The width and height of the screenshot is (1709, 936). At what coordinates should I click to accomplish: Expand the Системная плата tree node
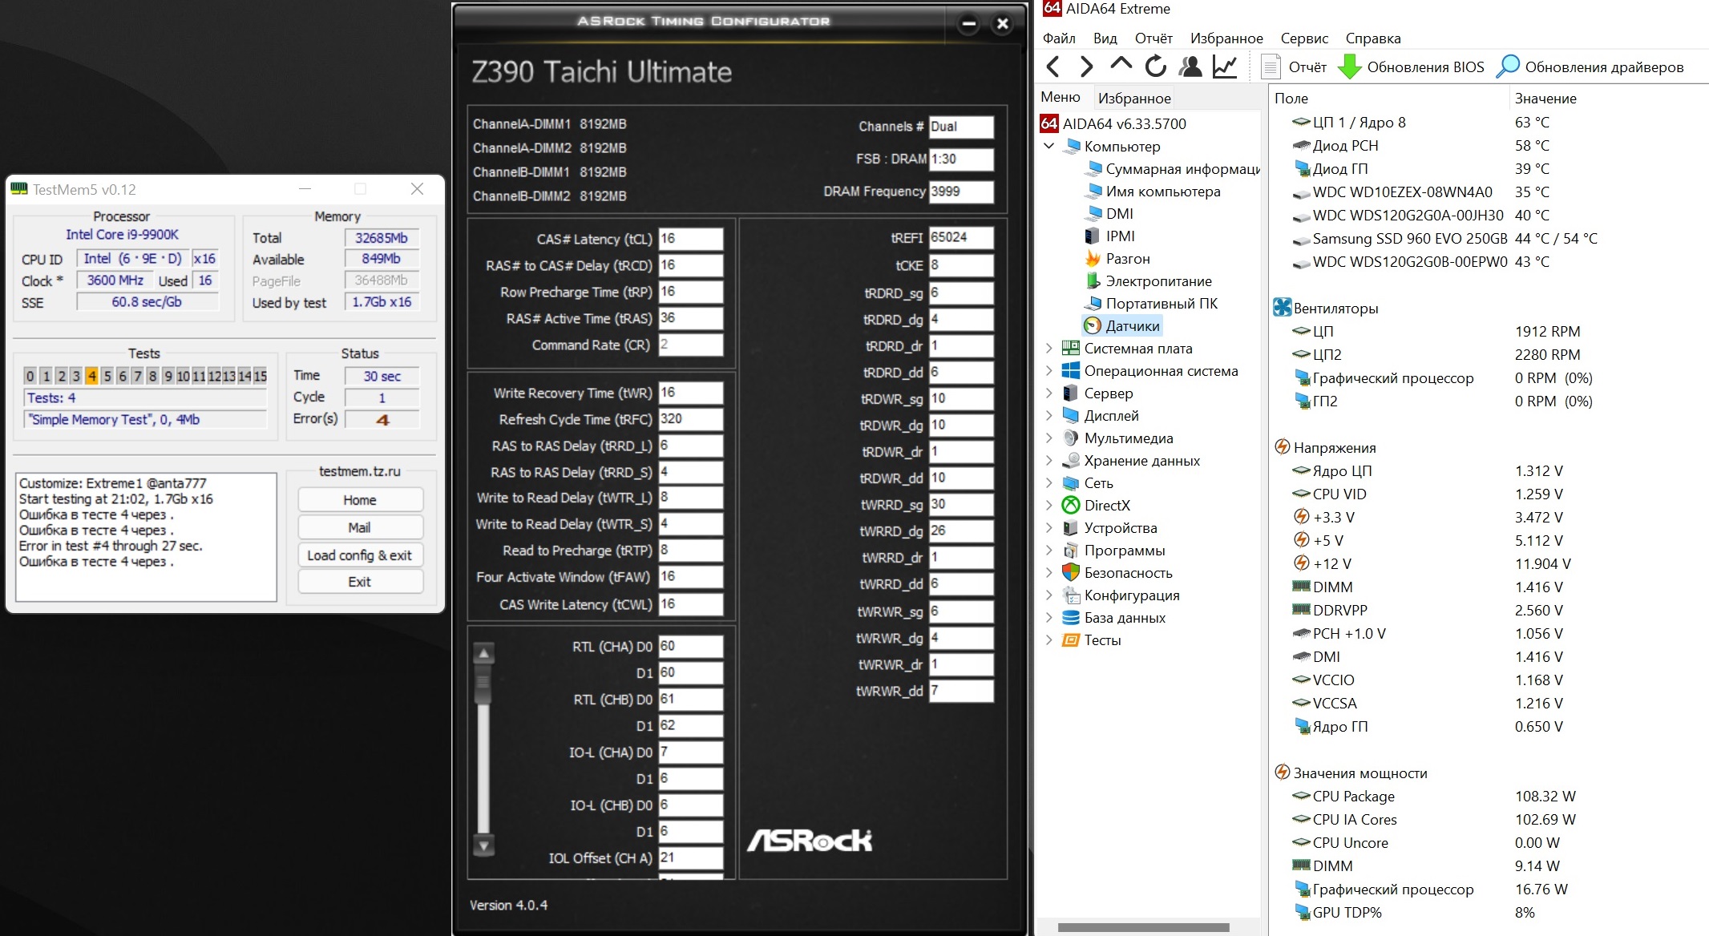tap(1048, 349)
